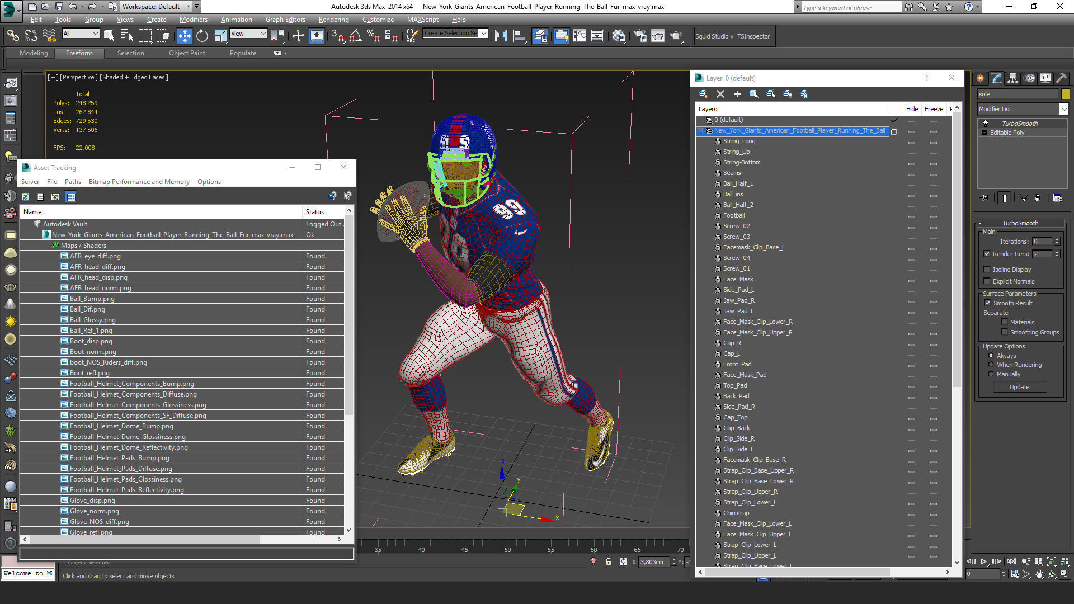Click the Configure Modifier Sets icon

[1057, 198]
